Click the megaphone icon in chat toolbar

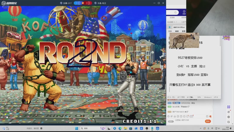(172, 116)
